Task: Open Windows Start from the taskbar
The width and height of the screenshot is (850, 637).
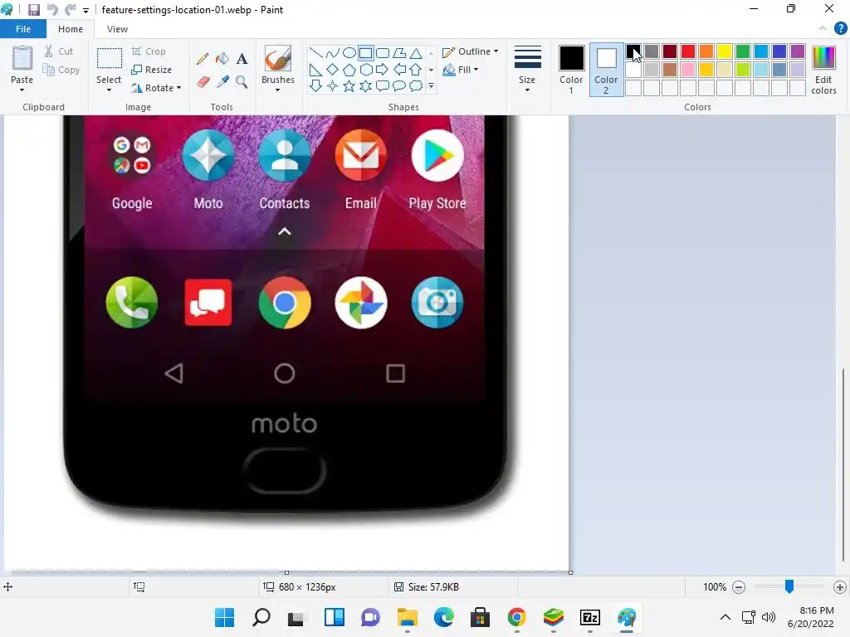Action: click(x=224, y=617)
